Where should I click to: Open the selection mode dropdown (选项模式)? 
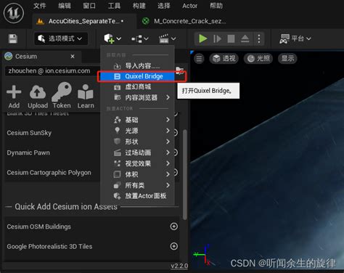60,38
